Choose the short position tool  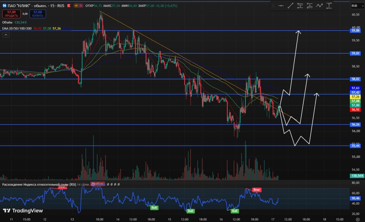300,5
